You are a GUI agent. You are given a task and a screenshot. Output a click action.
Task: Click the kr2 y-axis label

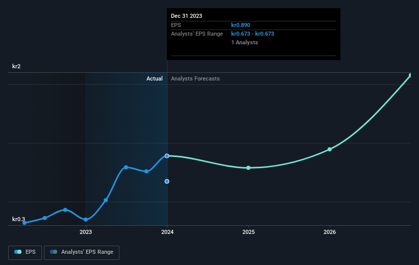click(16, 66)
